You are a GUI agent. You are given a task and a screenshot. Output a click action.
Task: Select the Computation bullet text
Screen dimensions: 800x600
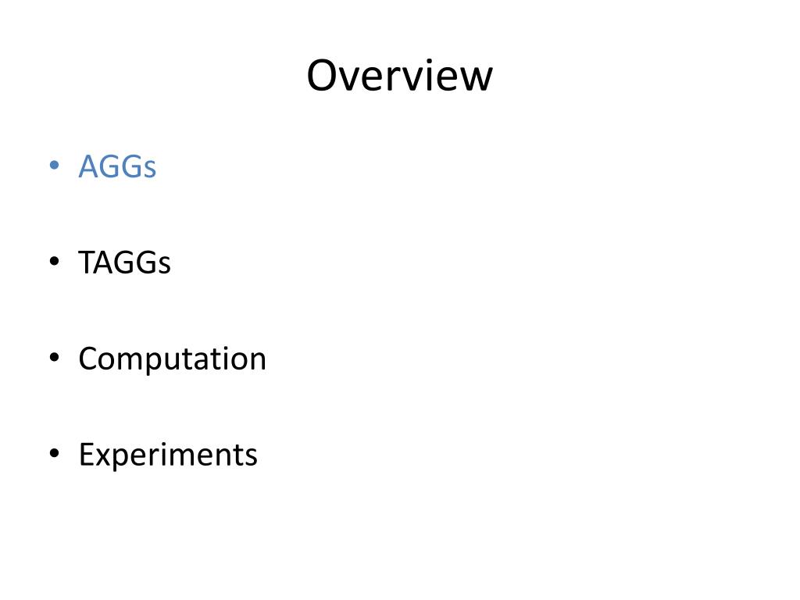point(172,359)
